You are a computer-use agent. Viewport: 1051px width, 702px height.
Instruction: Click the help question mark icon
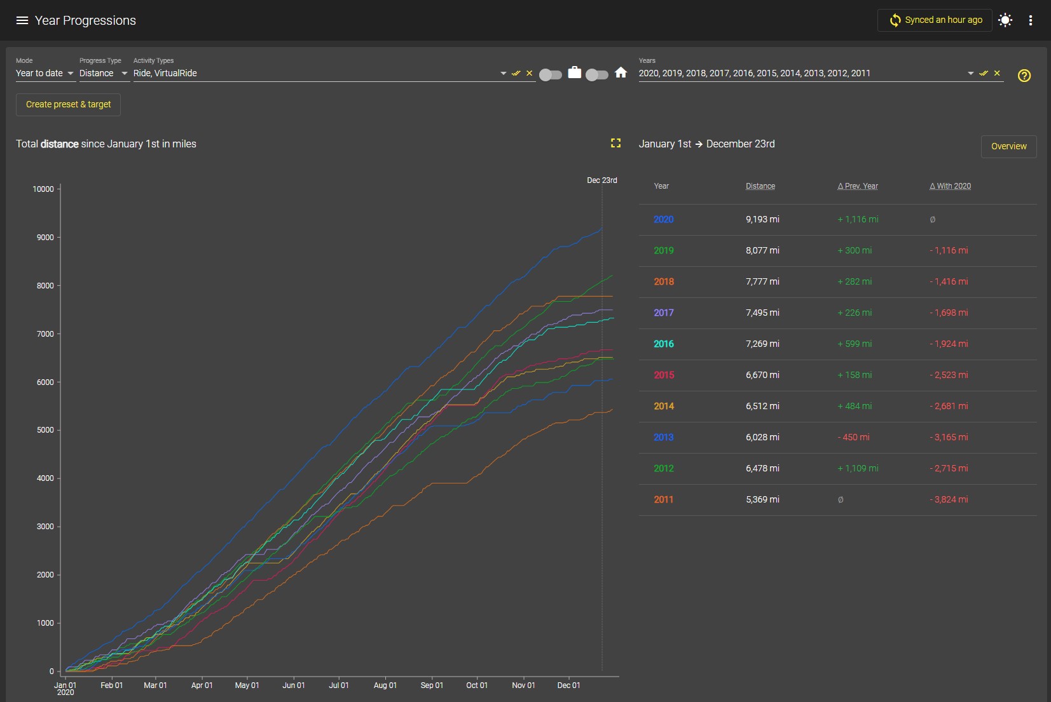(x=1024, y=76)
